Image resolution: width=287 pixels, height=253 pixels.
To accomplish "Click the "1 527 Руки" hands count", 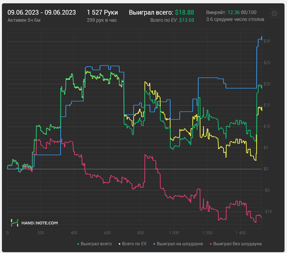I will click(102, 12).
